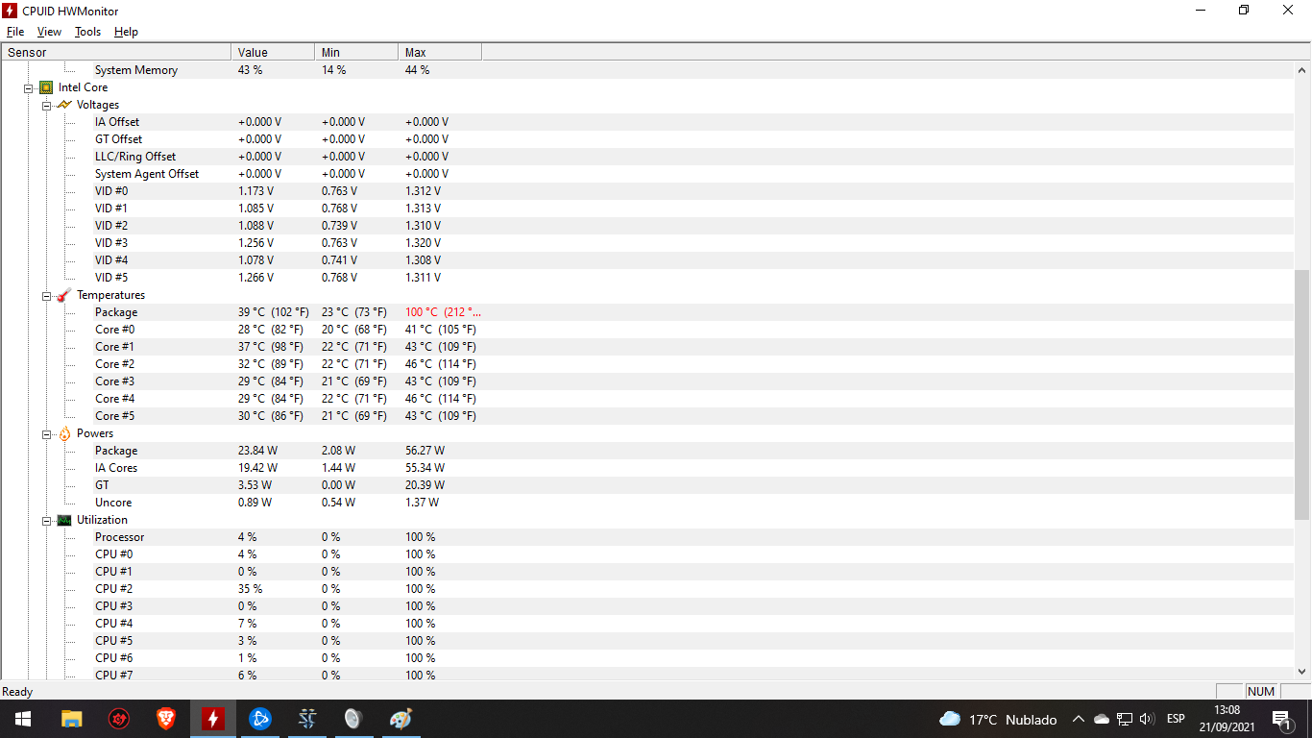Click the Value column header
This screenshot has width=1312, height=738.
[x=273, y=53]
